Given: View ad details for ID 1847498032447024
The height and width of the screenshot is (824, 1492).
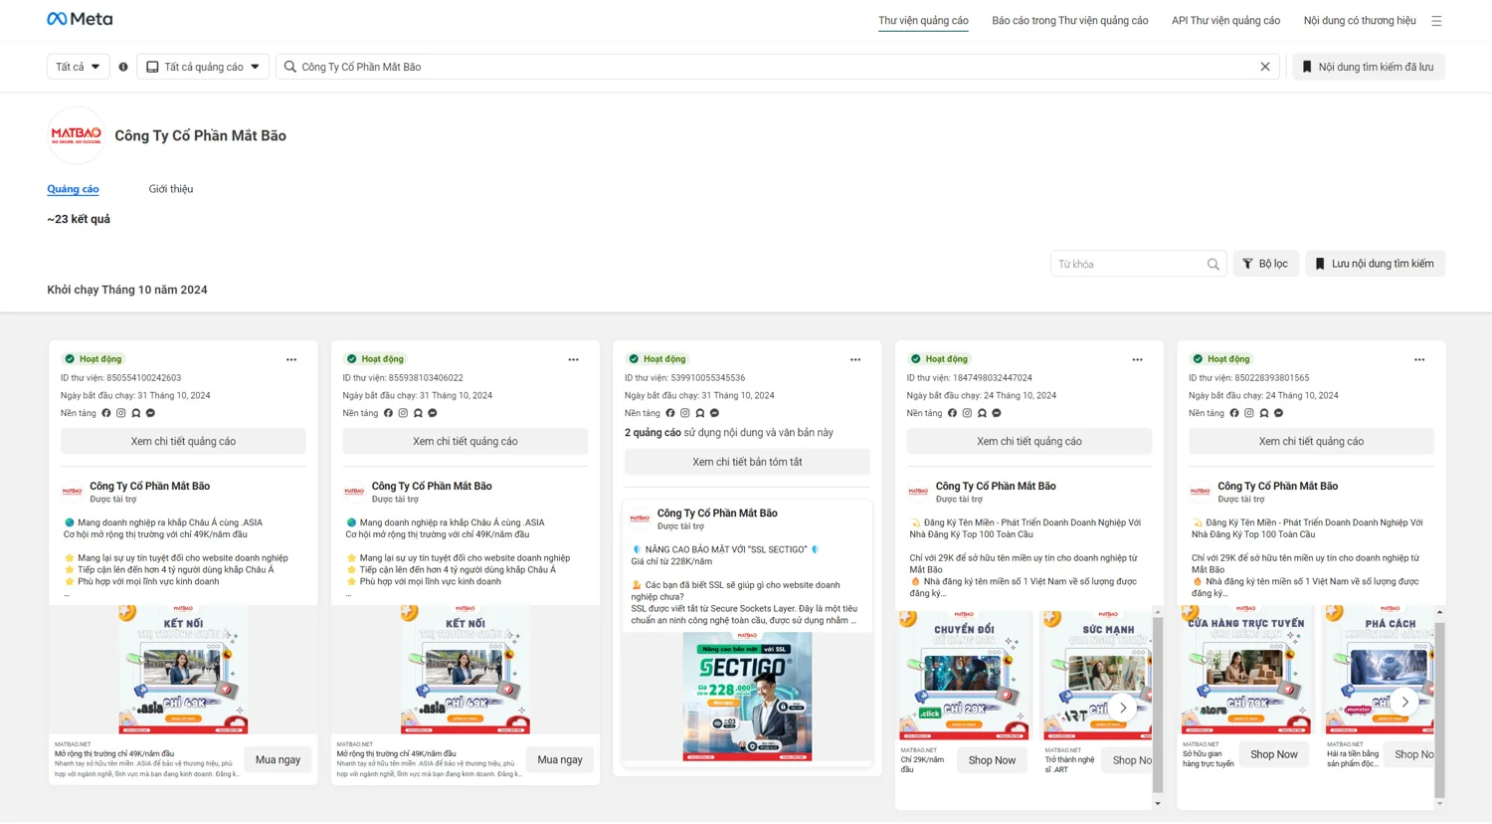Looking at the screenshot, I should pyautogui.click(x=1029, y=441).
